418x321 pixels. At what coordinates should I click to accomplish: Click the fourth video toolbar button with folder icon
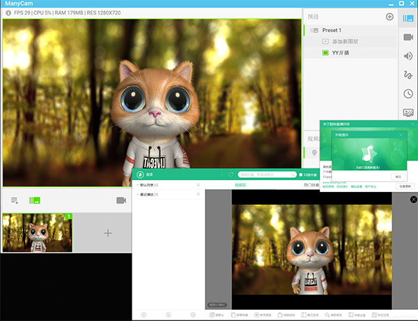pos(286,315)
